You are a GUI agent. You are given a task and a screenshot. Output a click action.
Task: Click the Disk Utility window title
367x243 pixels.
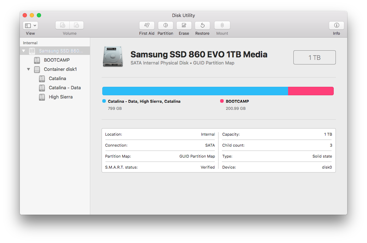point(183,16)
